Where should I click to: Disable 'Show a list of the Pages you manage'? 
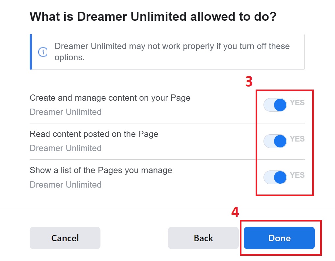tap(275, 177)
